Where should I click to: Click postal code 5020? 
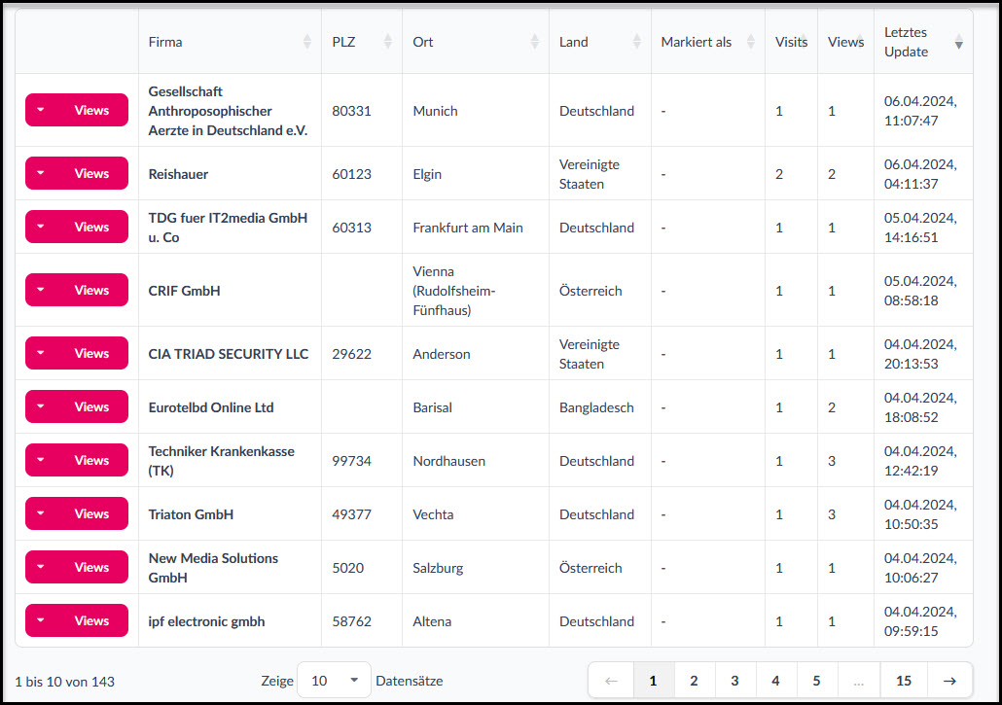click(x=347, y=568)
